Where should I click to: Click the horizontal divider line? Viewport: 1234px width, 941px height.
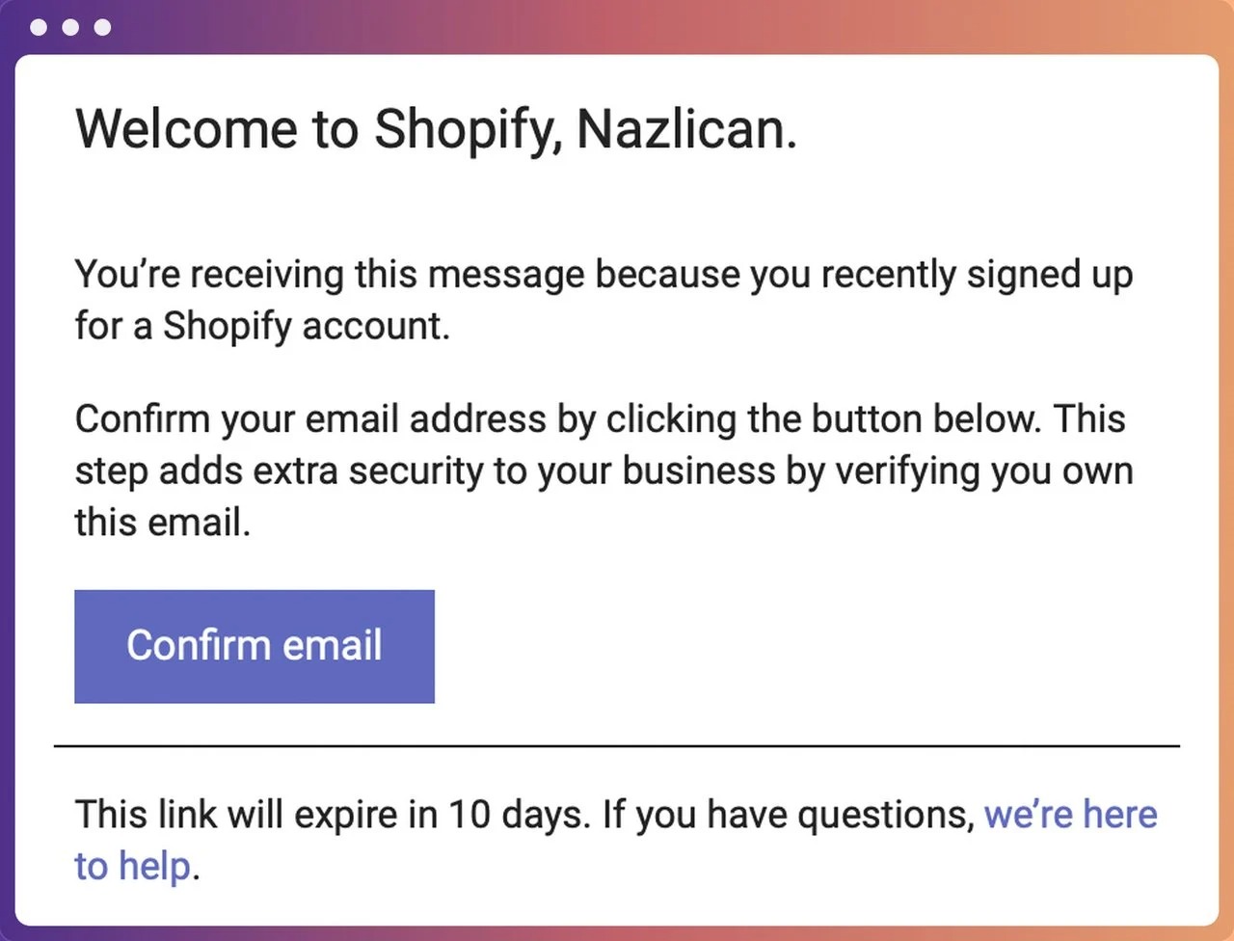[617, 744]
